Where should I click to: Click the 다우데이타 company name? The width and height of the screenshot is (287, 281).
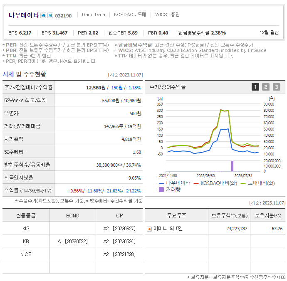(x=24, y=15)
